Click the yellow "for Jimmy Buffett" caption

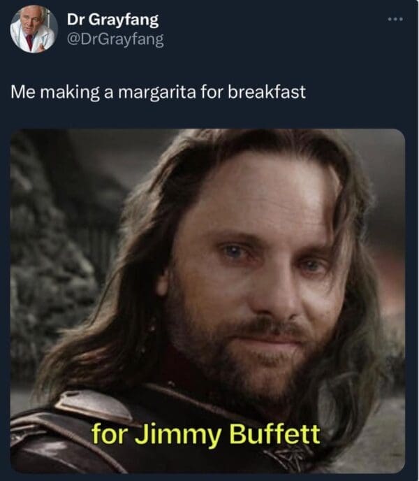pos(206,434)
